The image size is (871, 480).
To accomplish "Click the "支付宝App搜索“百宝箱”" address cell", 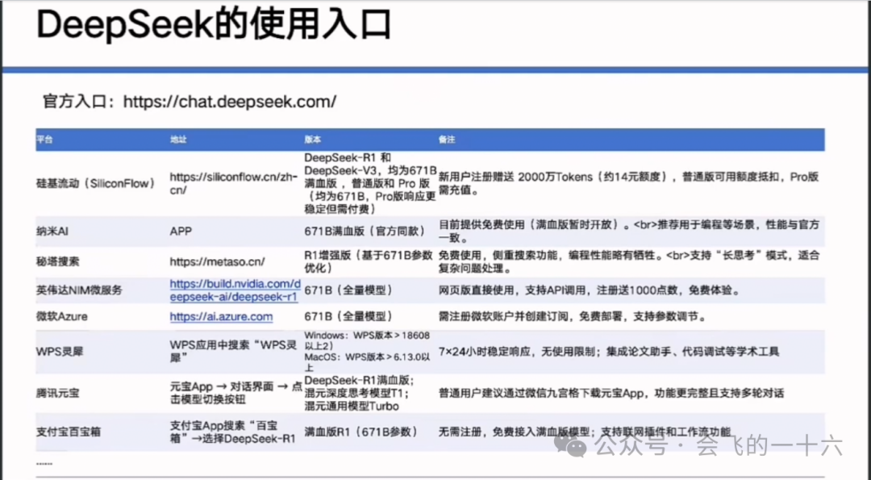I will 233,432.
